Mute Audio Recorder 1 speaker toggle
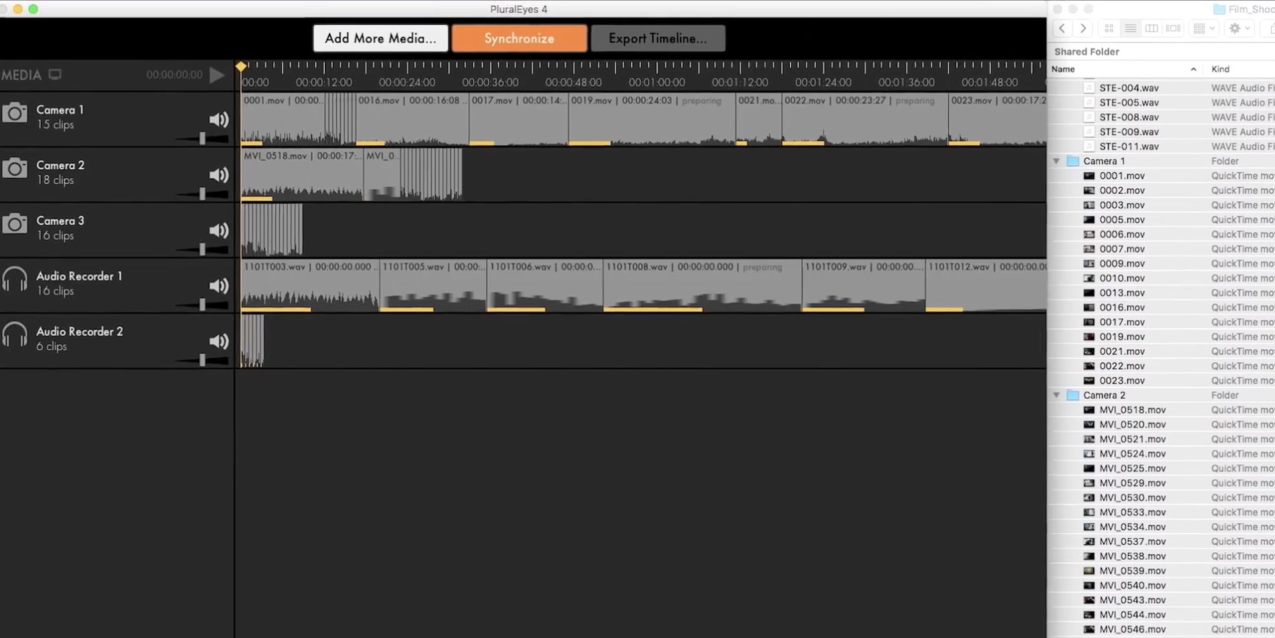The image size is (1275, 638). coord(219,286)
